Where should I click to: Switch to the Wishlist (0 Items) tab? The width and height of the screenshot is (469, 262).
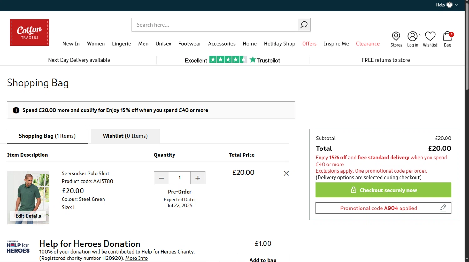125,136
